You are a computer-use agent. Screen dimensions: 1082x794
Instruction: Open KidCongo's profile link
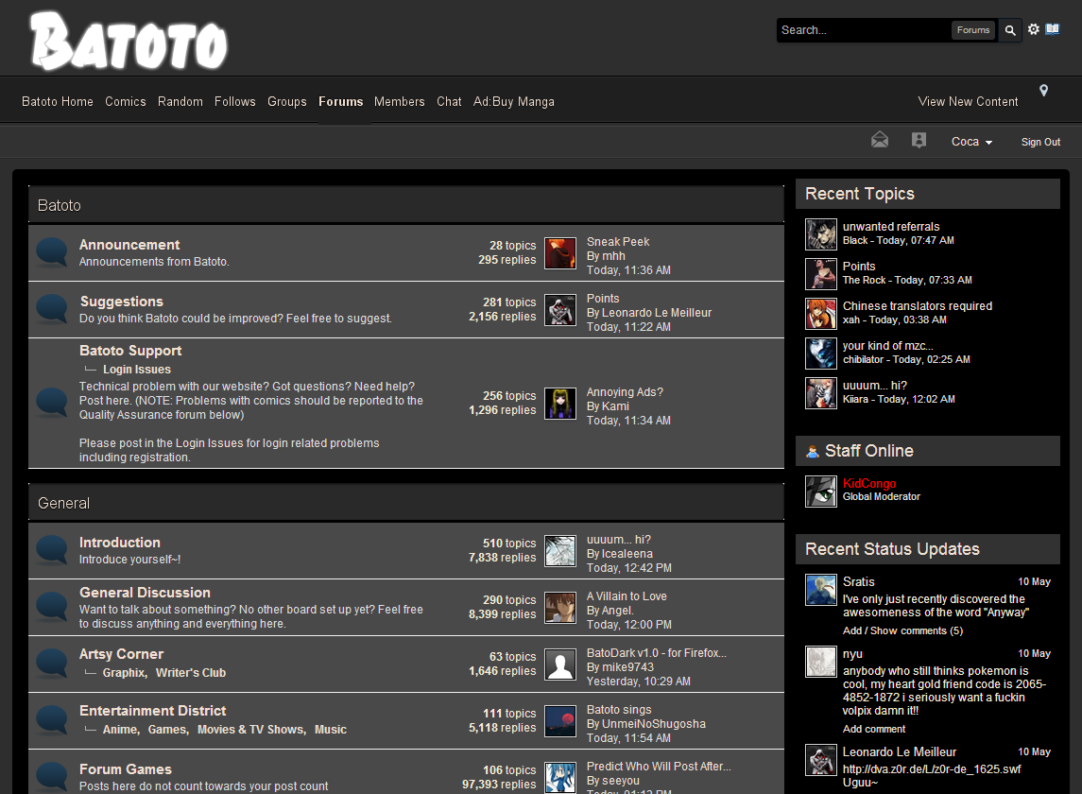click(868, 483)
